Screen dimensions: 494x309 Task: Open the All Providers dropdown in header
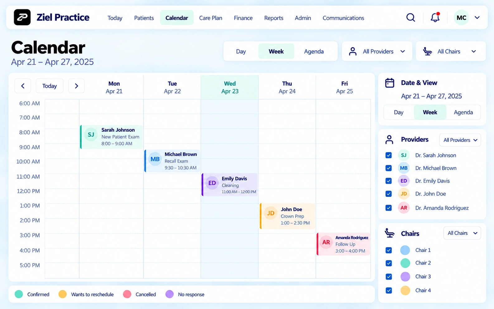(x=377, y=51)
